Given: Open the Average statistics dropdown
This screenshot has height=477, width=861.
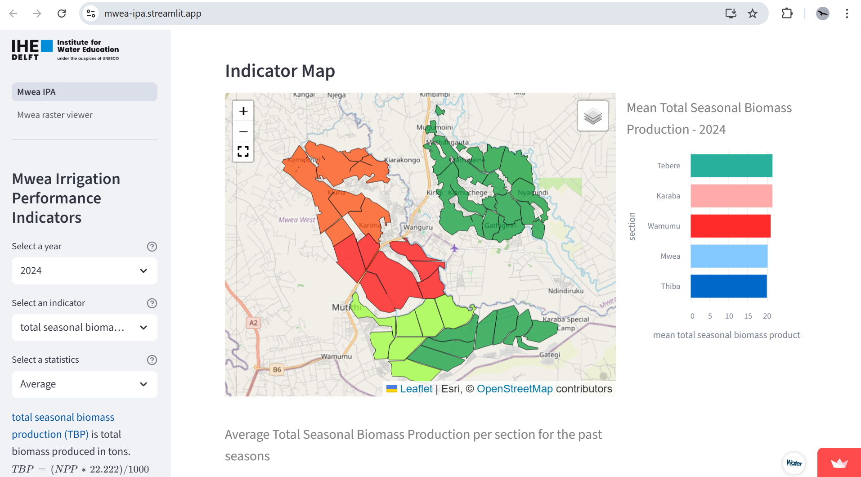Looking at the screenshot, I should pos(85,384).
